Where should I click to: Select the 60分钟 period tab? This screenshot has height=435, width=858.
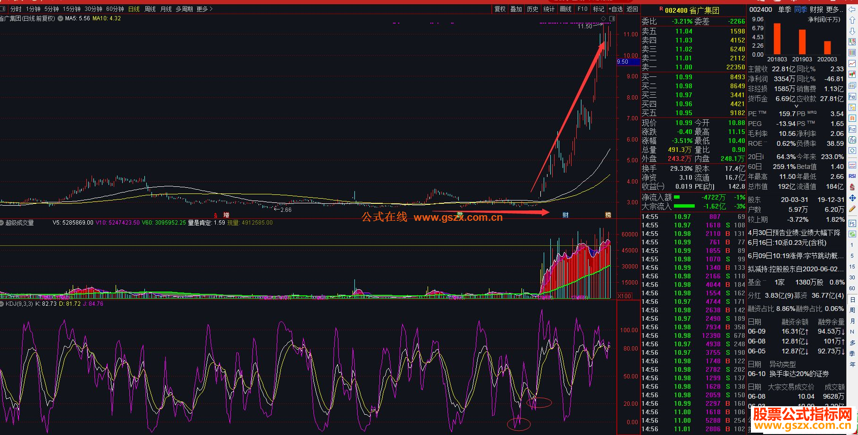[x=115, y=9]
